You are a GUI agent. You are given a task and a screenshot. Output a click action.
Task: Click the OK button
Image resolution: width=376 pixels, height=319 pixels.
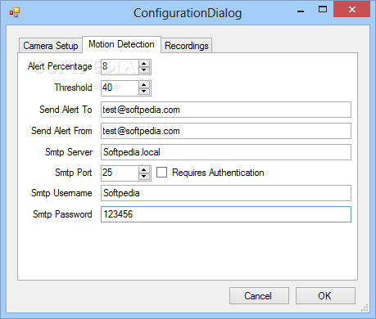[325, 295]
